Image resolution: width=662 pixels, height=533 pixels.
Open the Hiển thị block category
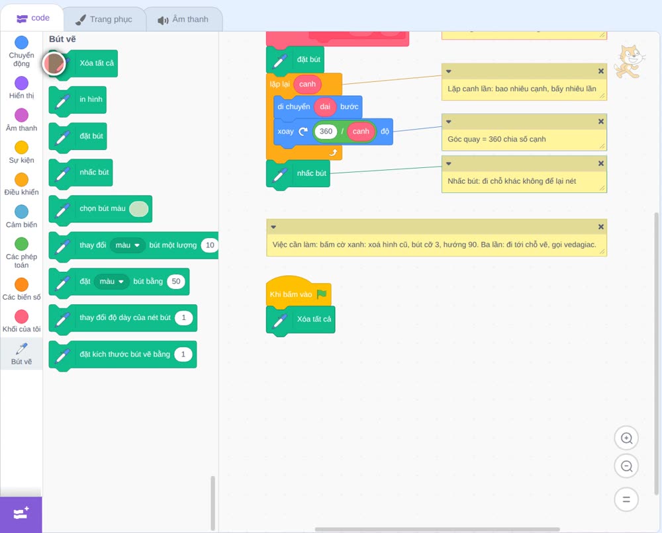click(21, 88)
